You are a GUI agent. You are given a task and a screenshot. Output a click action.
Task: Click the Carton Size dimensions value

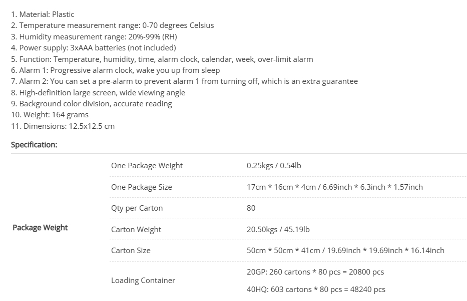[x=345, y=251]
